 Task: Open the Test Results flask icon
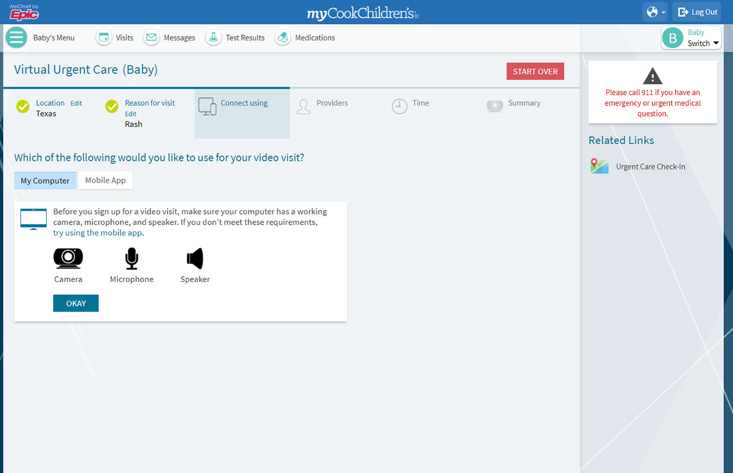213,38
